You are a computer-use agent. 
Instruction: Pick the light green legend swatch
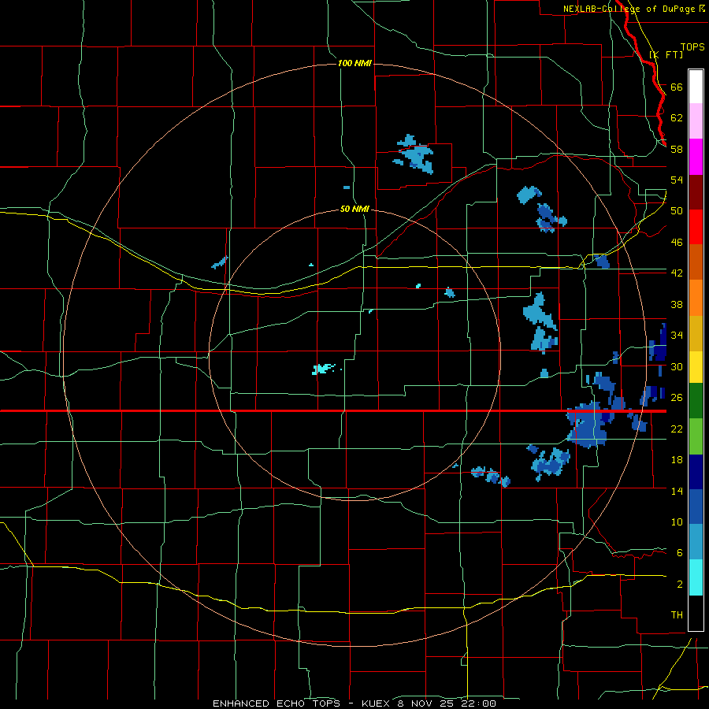tap(696, 436)
